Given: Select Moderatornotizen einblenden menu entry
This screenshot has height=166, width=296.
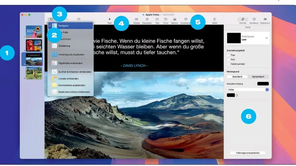Looking at the screenshot, I should (x=70, y=92).
